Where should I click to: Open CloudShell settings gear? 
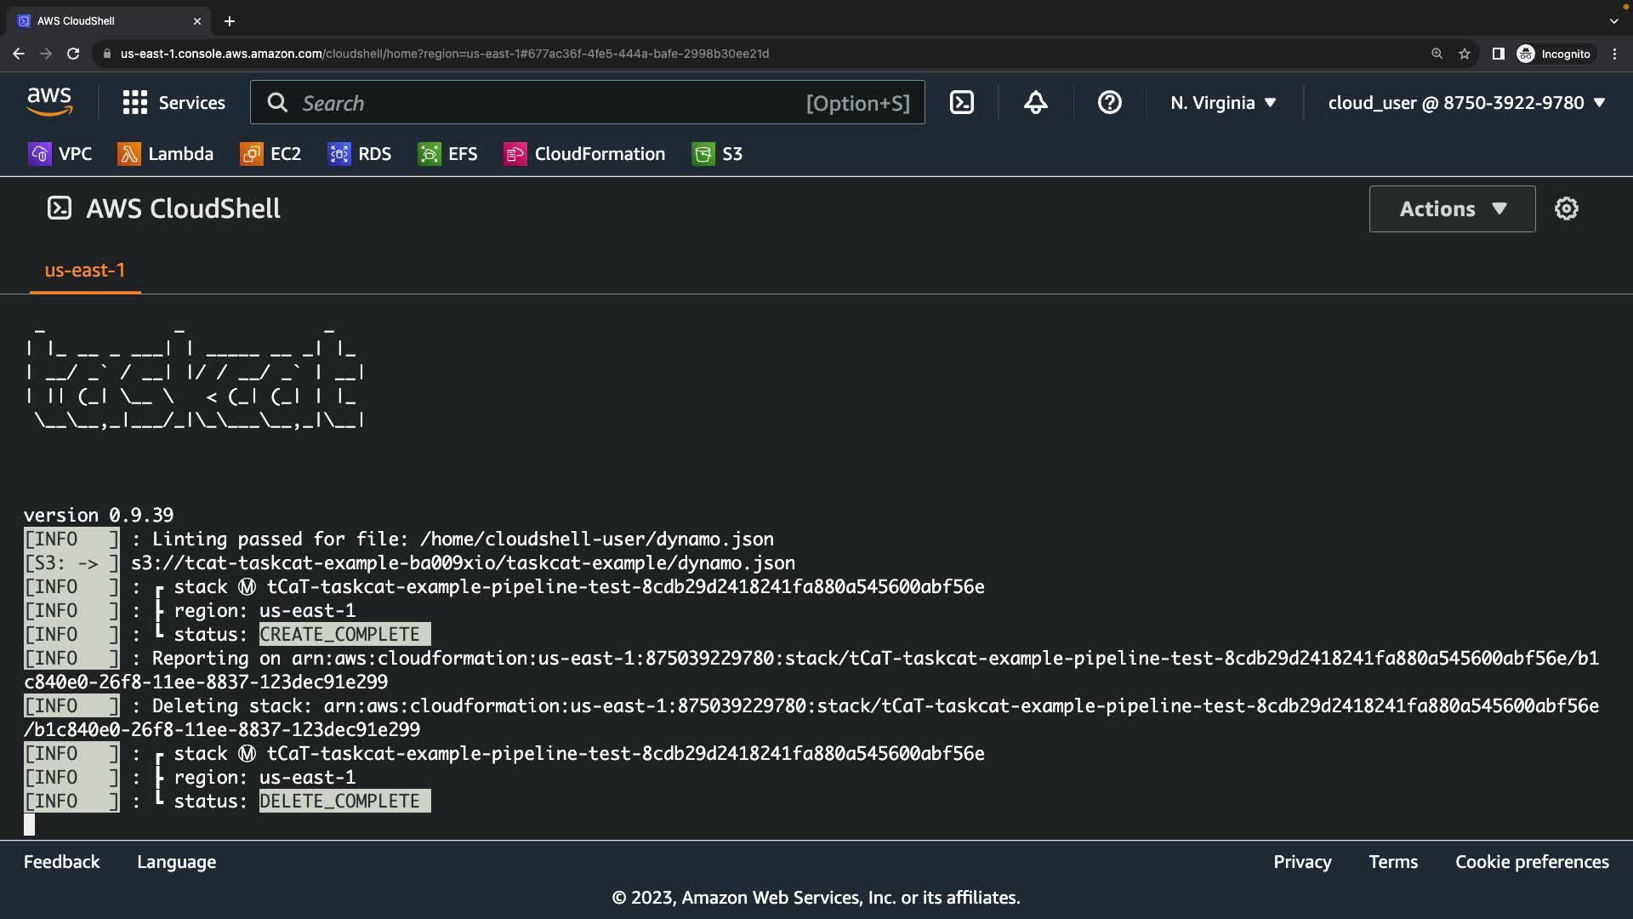[1566, 208]
